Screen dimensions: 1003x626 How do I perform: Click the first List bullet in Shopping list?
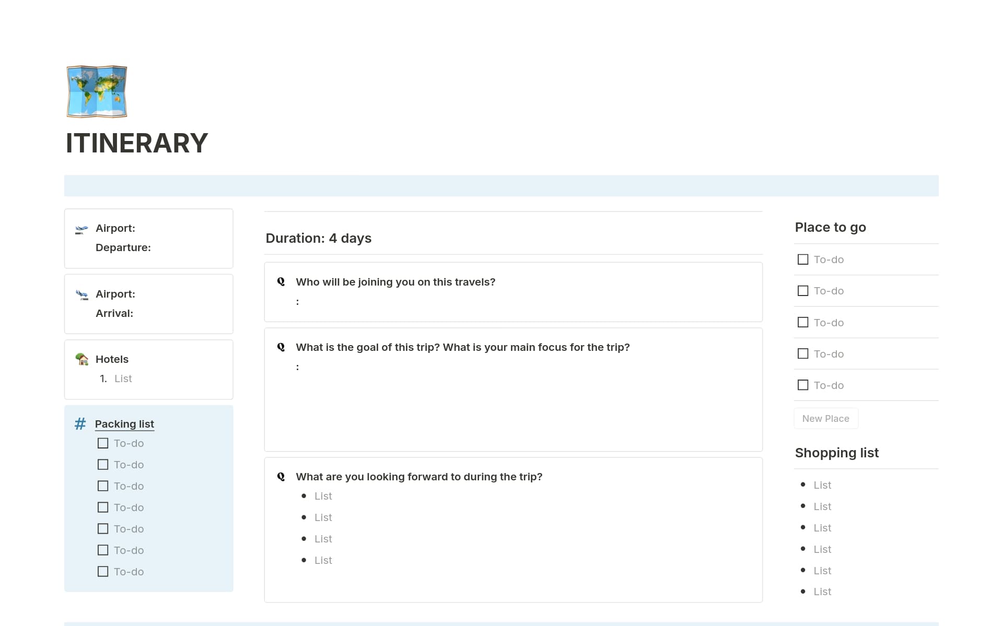click(822, 485)
